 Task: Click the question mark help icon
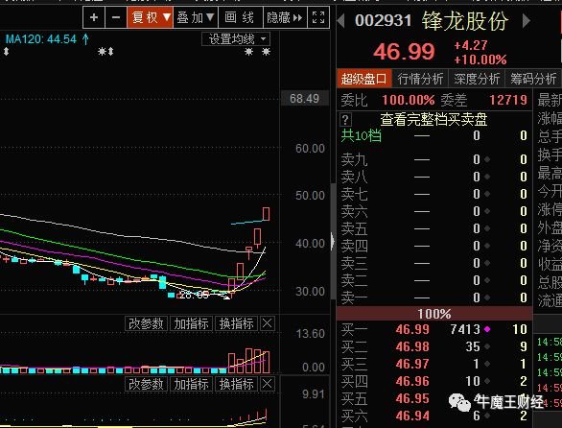(345, 119)
